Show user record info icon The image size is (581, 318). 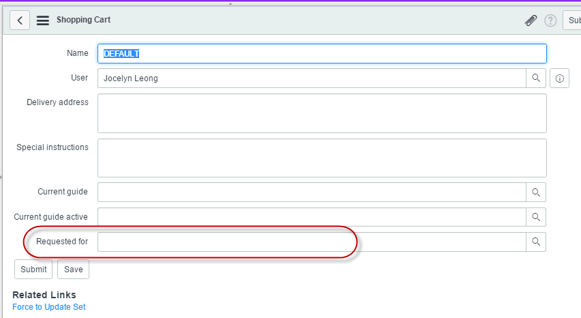[x=559, y=78]
